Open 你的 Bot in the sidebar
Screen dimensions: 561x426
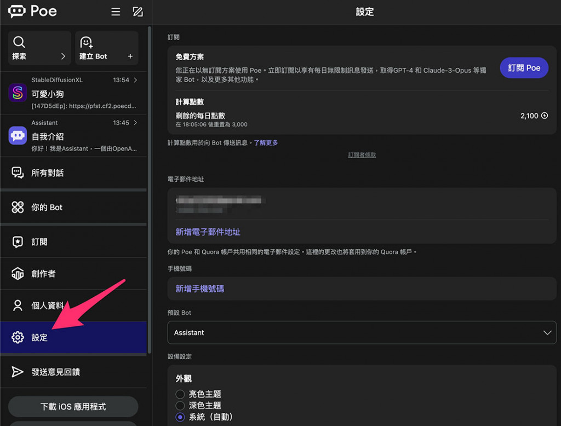(x=74, y=207)
